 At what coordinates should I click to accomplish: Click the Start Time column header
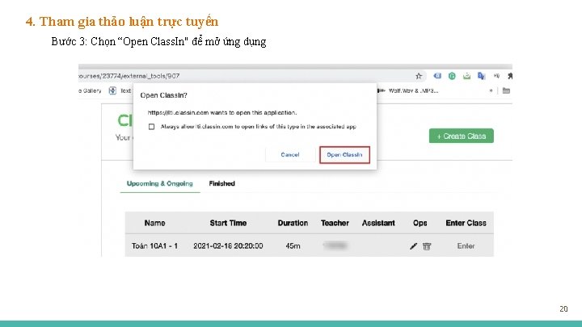coord(228,223)
